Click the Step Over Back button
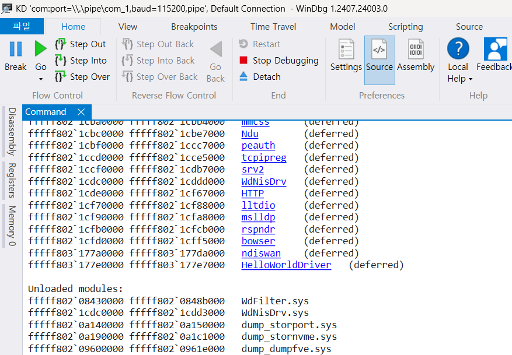 point(160,76)
